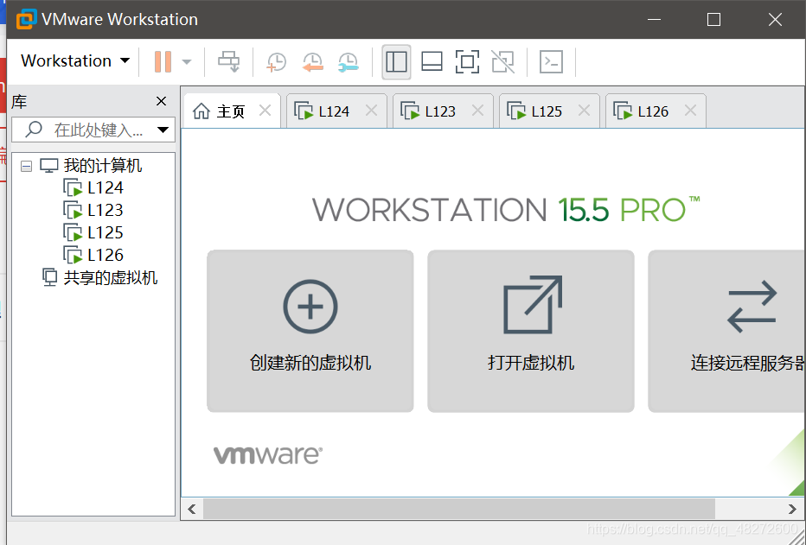Select 我的计算机 in the library tree
This screenshot has height=545, width=806.
(103, 166)
